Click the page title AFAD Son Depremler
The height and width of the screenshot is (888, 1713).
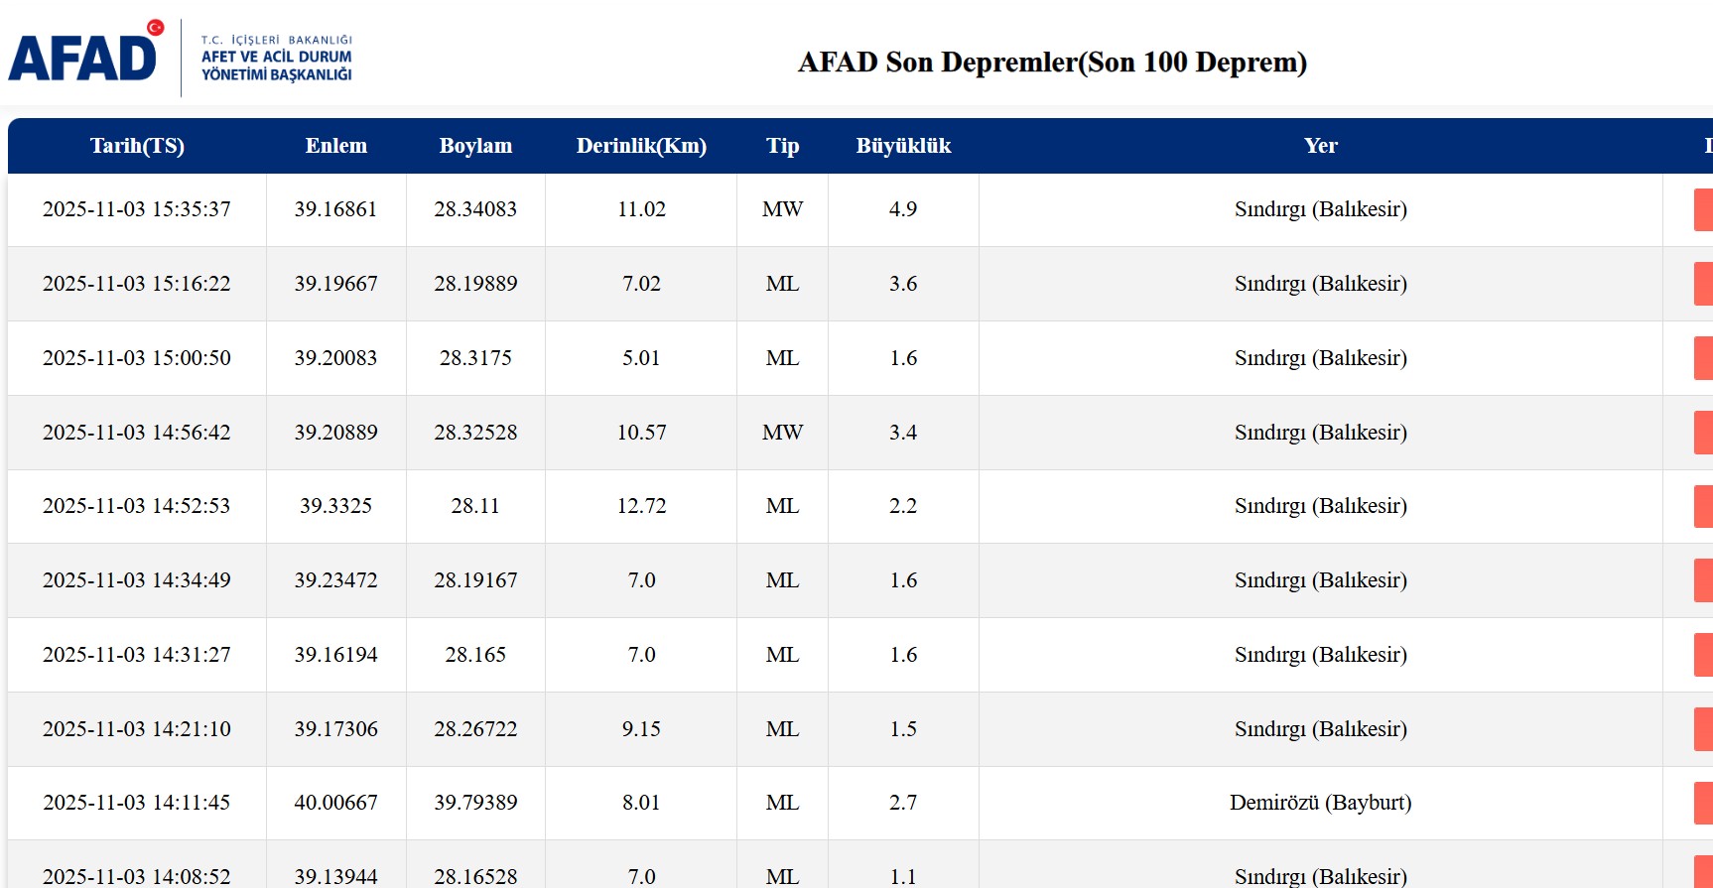click(1052, 63)
